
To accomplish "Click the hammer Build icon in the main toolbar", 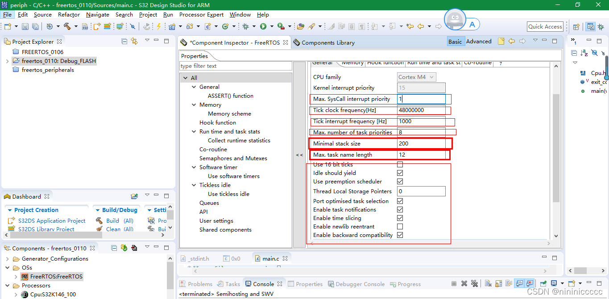I will (67, 27).
